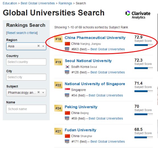158x148 pixels.
Task: Focus the School name input
Action: (26, 109)
